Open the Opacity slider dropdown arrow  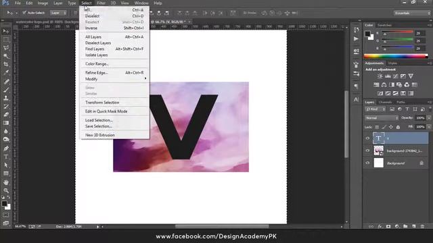click(x=429, y=118)
